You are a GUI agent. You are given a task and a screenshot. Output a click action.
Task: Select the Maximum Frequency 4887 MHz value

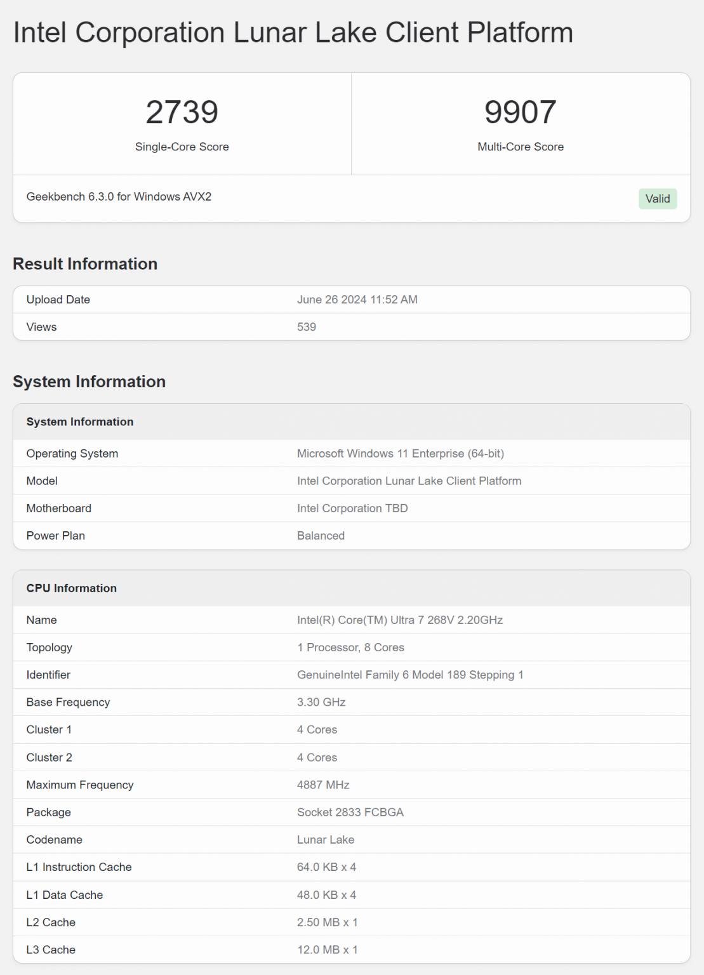324,785
